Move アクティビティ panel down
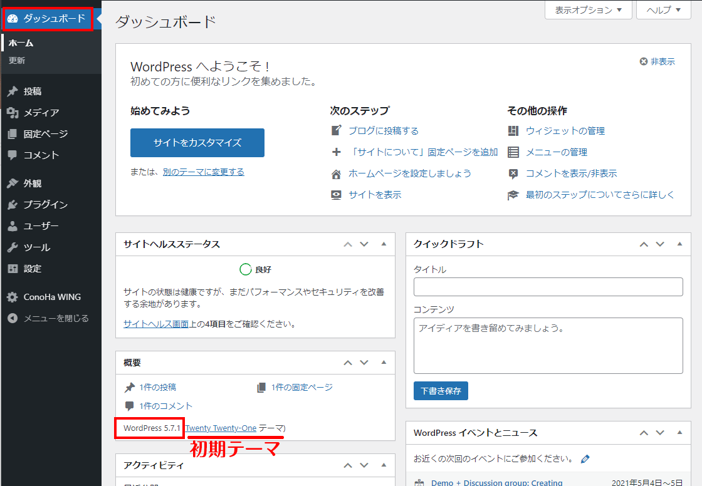 pos(364,465)
